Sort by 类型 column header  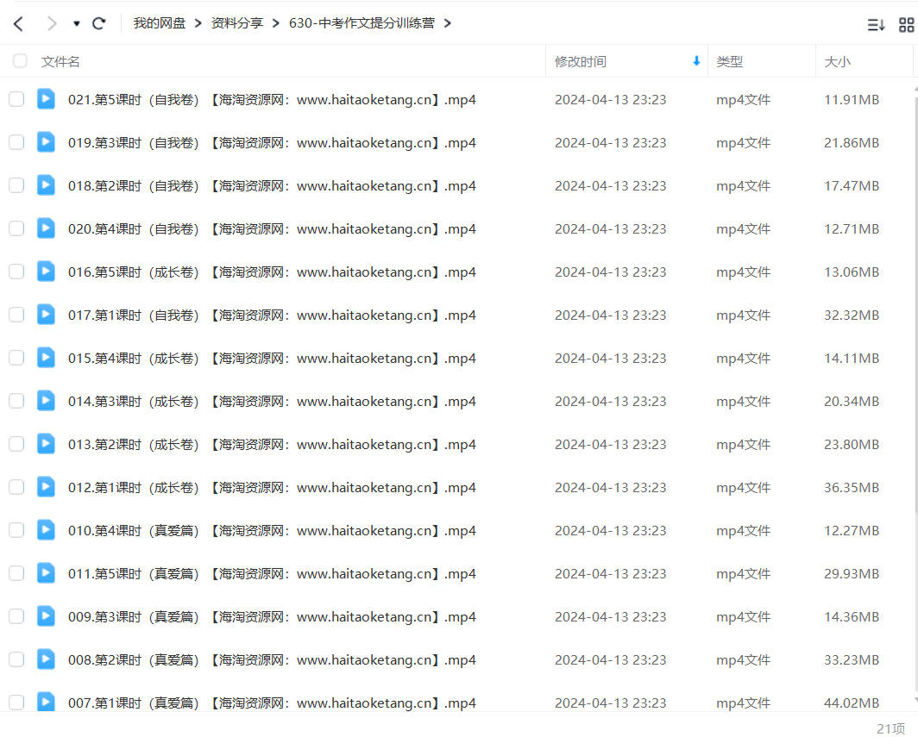[730, 61]
